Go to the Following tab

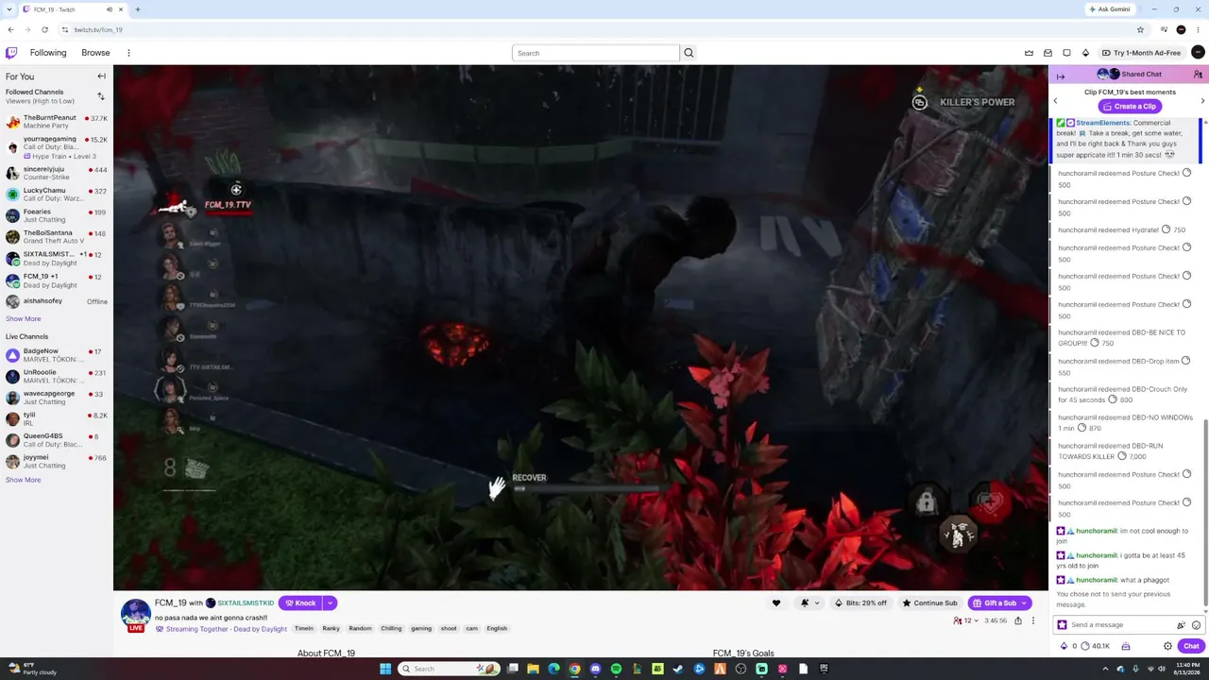[x=48, y=53]
